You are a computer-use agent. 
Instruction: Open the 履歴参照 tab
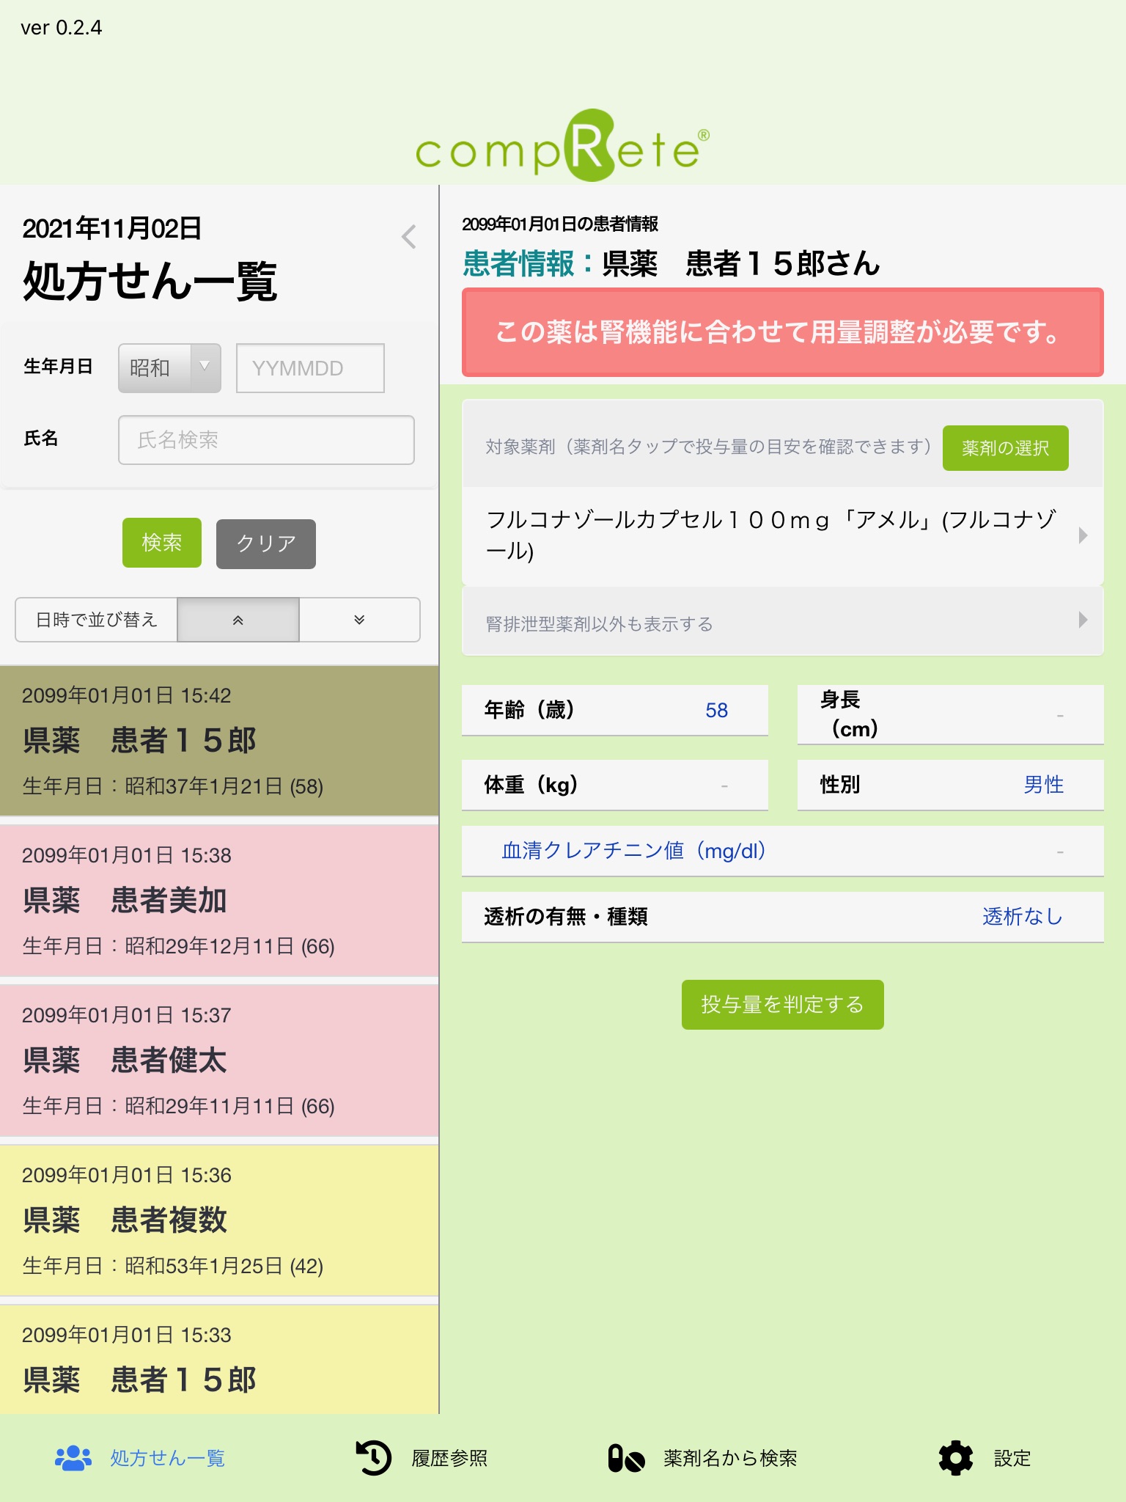[x=422, y=1458]
